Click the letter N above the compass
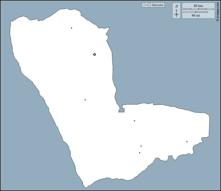221x191 pixels. coord(176,6)
